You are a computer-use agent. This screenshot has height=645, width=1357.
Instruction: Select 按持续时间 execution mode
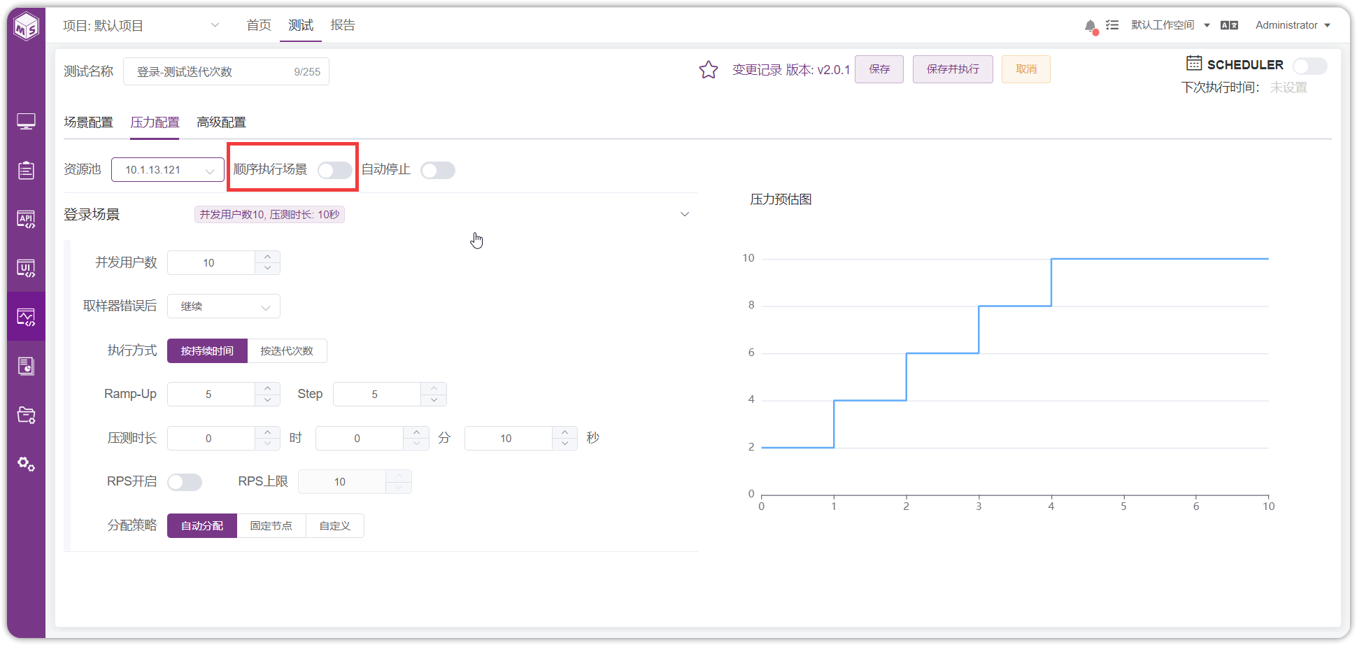pos(207,350)
